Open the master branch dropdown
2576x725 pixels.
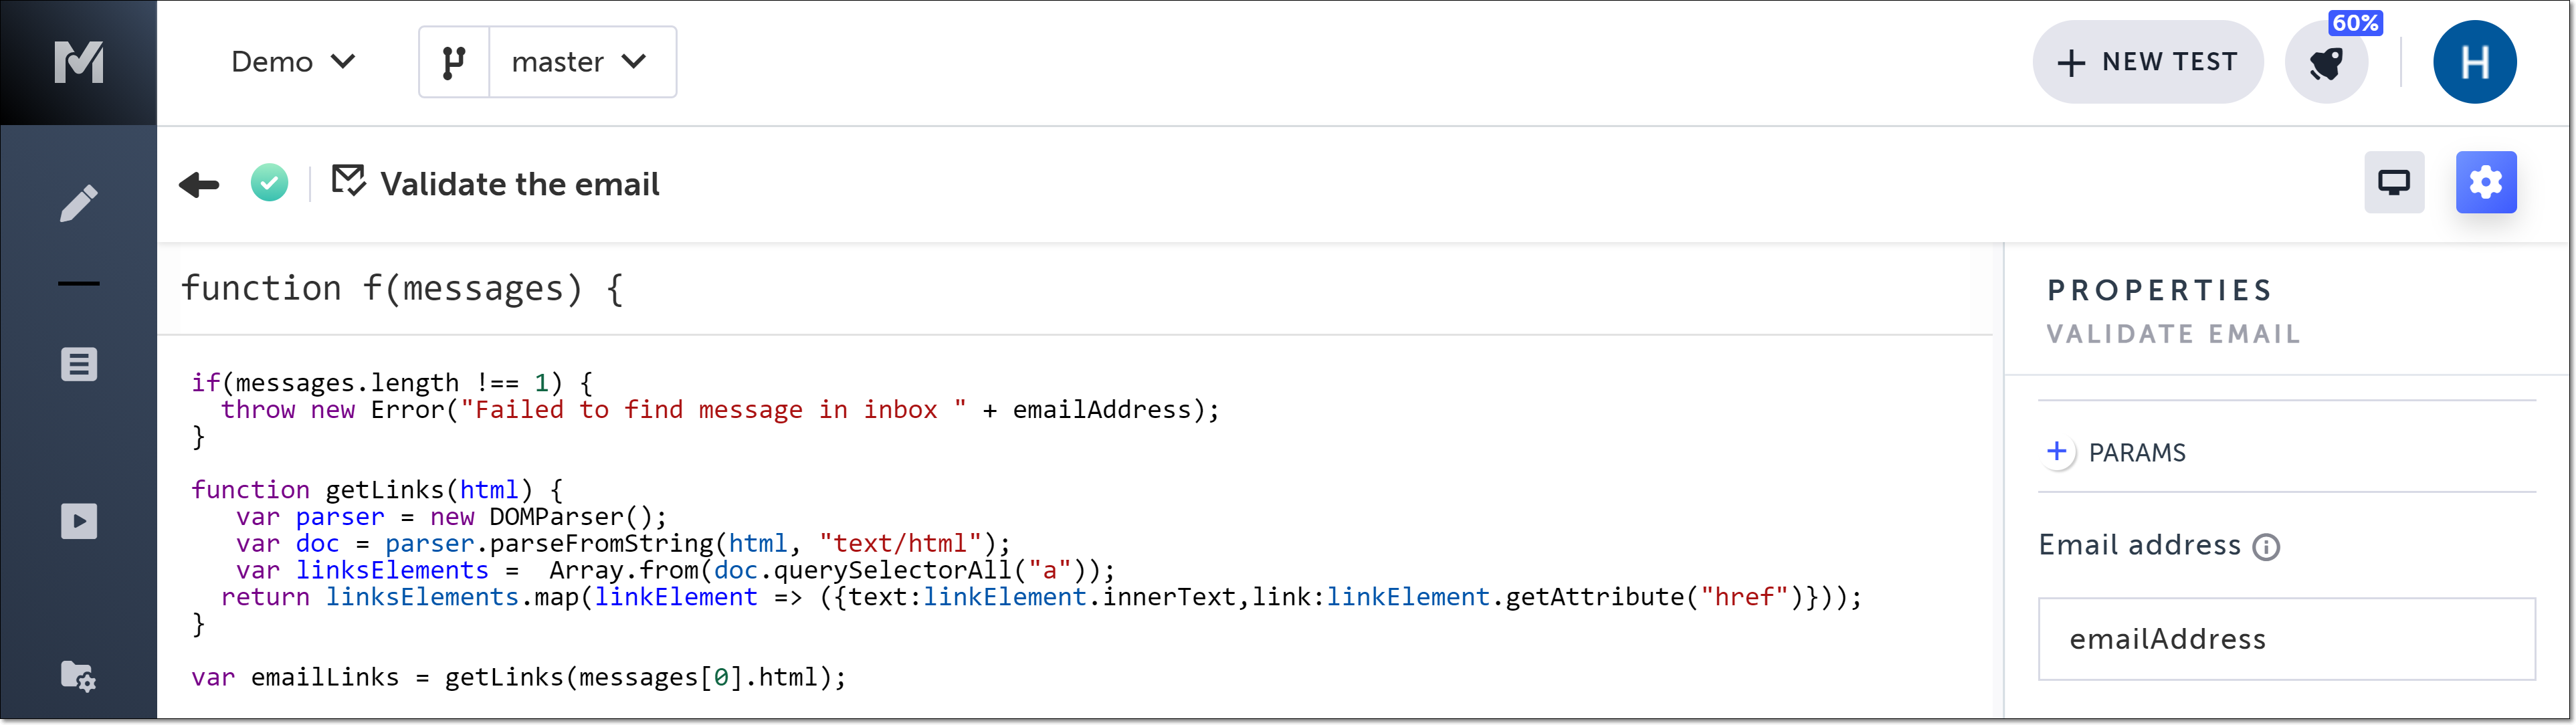[579, 62]
